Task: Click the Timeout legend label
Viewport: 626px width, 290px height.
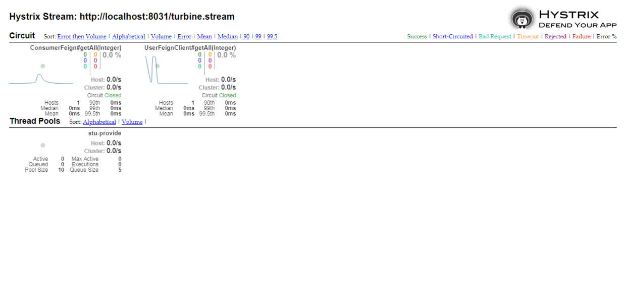Action: coord(528,37)
